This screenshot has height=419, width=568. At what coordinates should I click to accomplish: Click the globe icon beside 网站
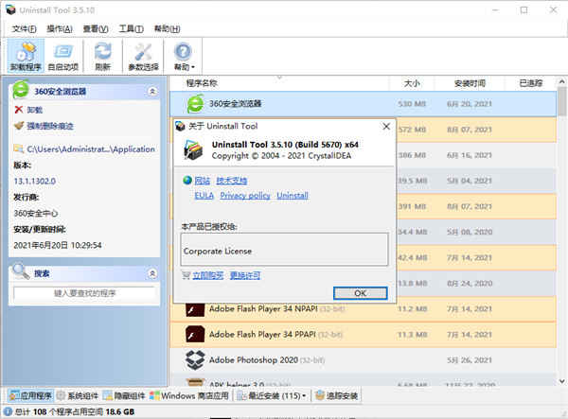(187, 181)
